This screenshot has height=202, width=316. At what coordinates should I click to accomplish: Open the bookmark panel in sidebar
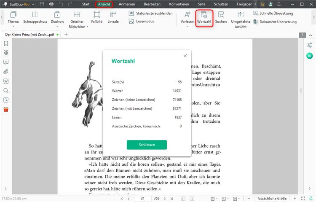click(x=6, y=43)
